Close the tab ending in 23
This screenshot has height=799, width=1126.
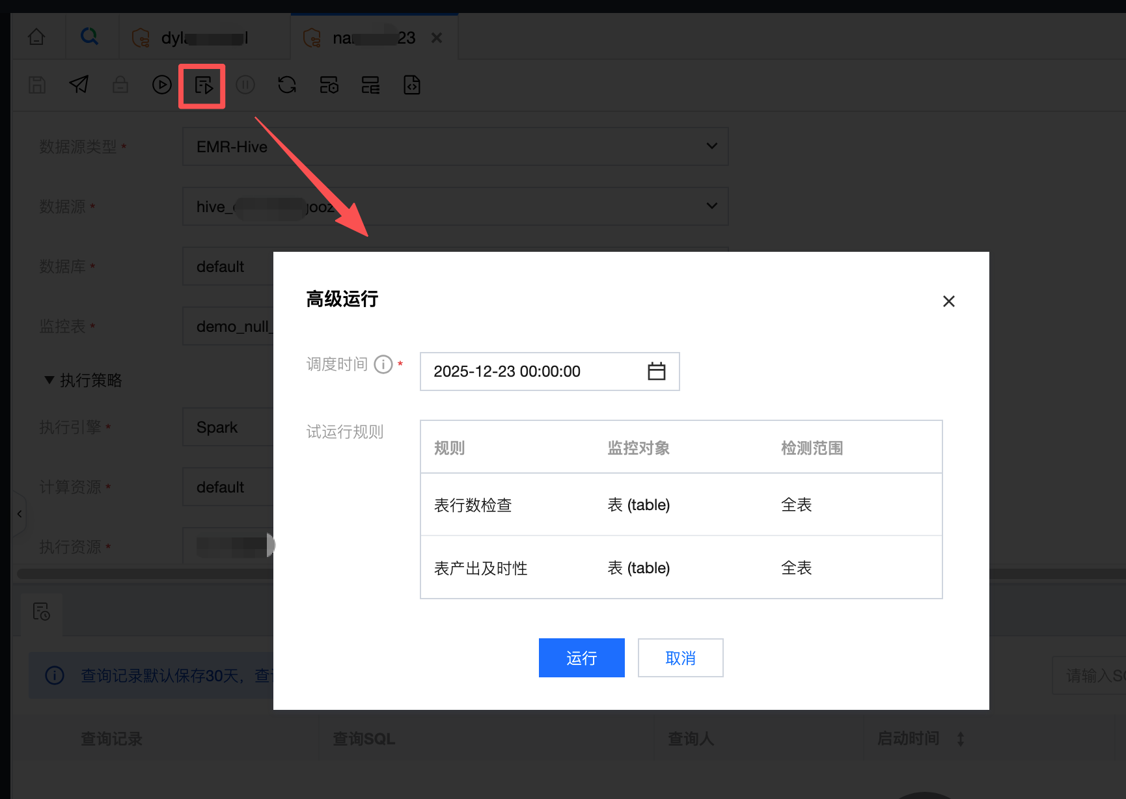437,38
